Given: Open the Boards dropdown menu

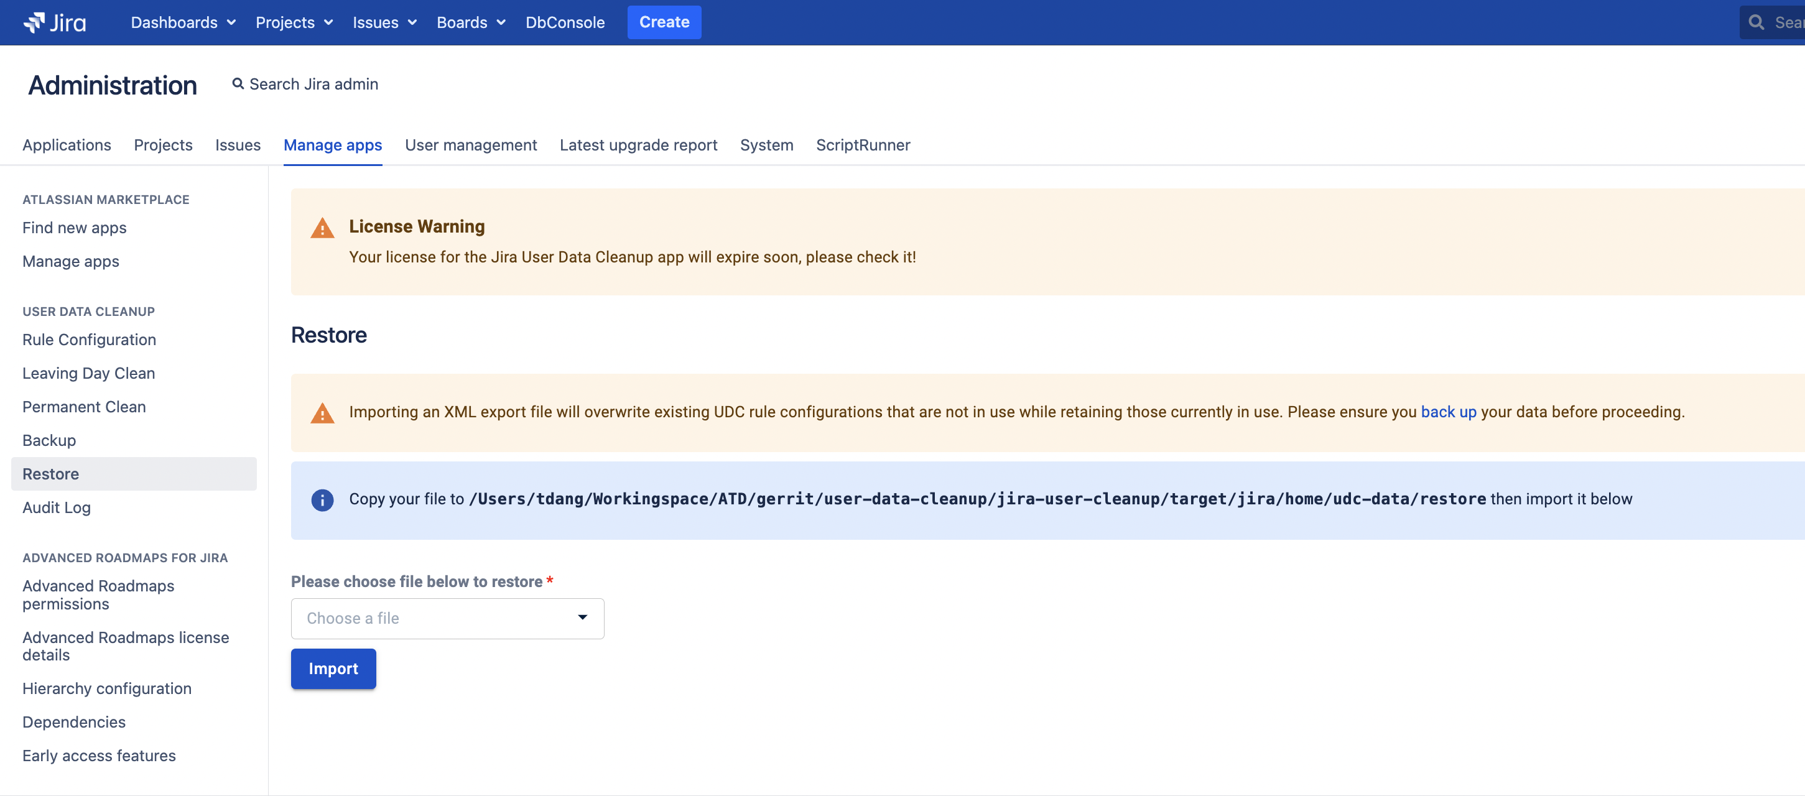Looking at the screenshot, I should pos(471,22).
